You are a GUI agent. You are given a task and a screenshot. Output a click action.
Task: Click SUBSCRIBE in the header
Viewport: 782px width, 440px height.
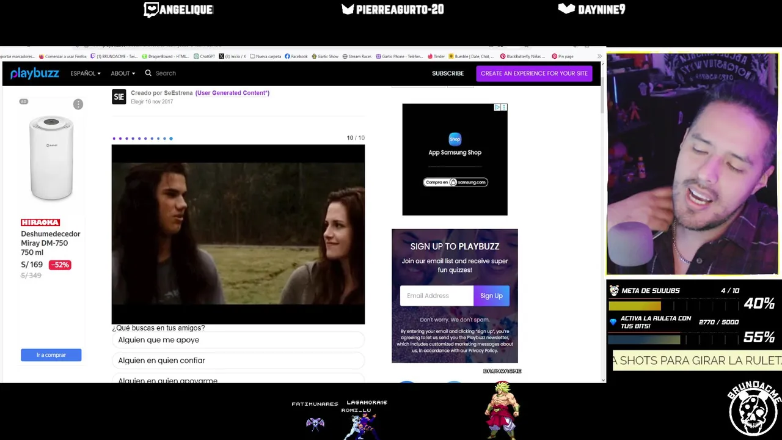click(x=448, y=73)
